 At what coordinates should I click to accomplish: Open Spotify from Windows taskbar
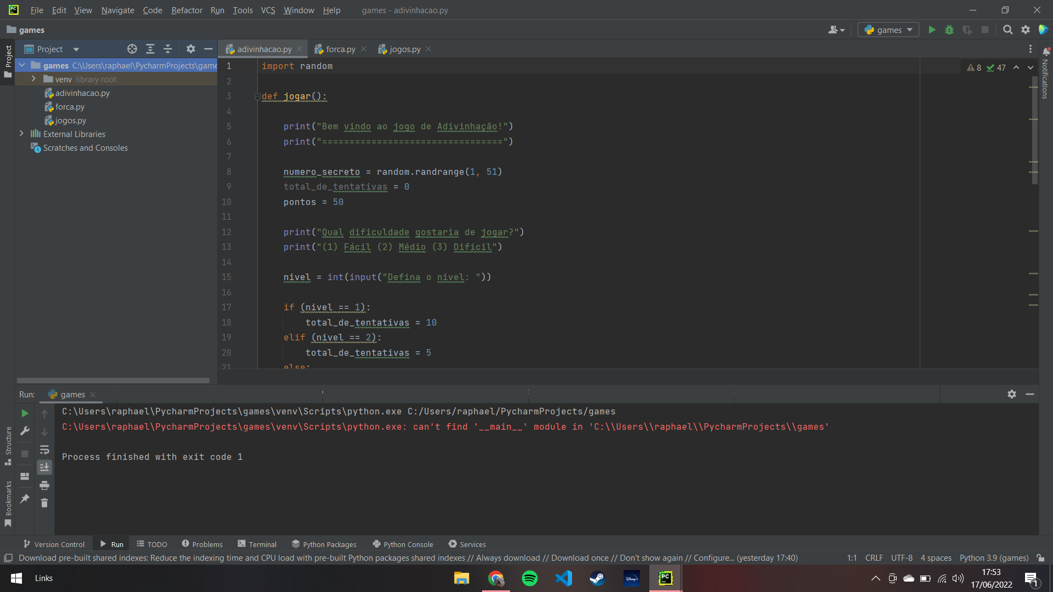point(530,578)
